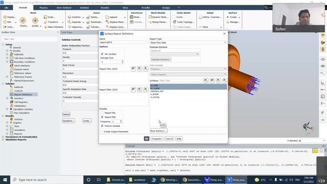
Task: Click the Surfaces filter text field
Action: click(180, 81)
